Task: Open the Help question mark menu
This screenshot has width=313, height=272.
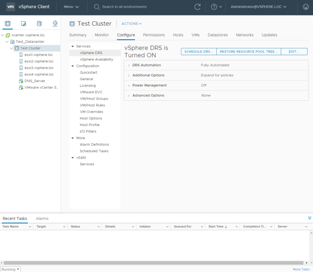Action: [216, 7]
